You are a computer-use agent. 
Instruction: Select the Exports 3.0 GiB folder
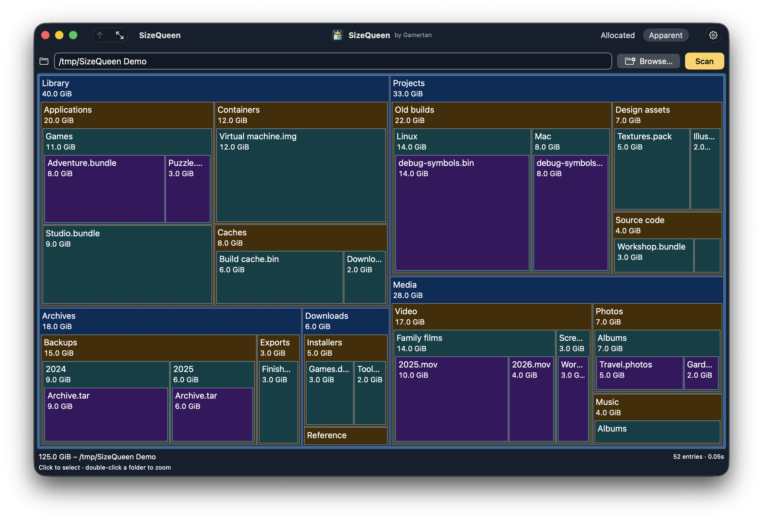click(278, 348)
